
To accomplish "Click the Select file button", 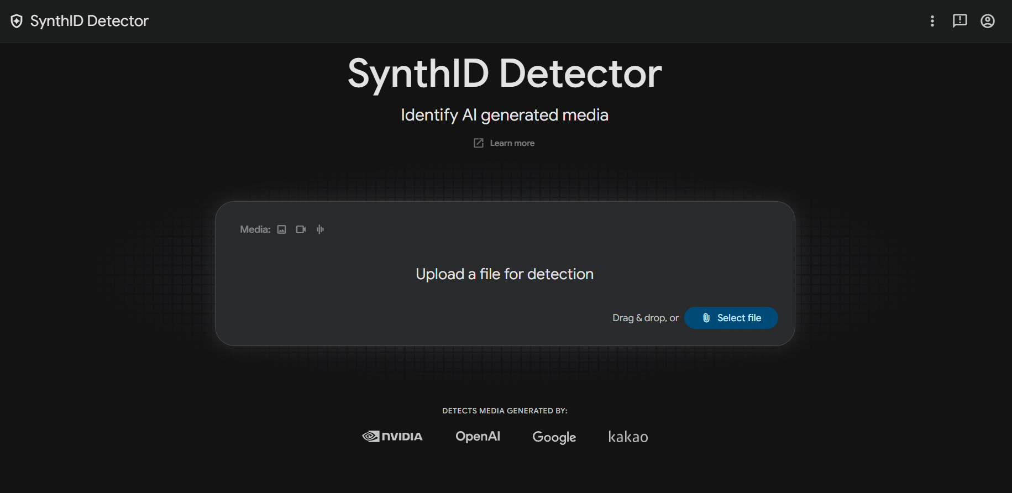I will click(731, 318).
